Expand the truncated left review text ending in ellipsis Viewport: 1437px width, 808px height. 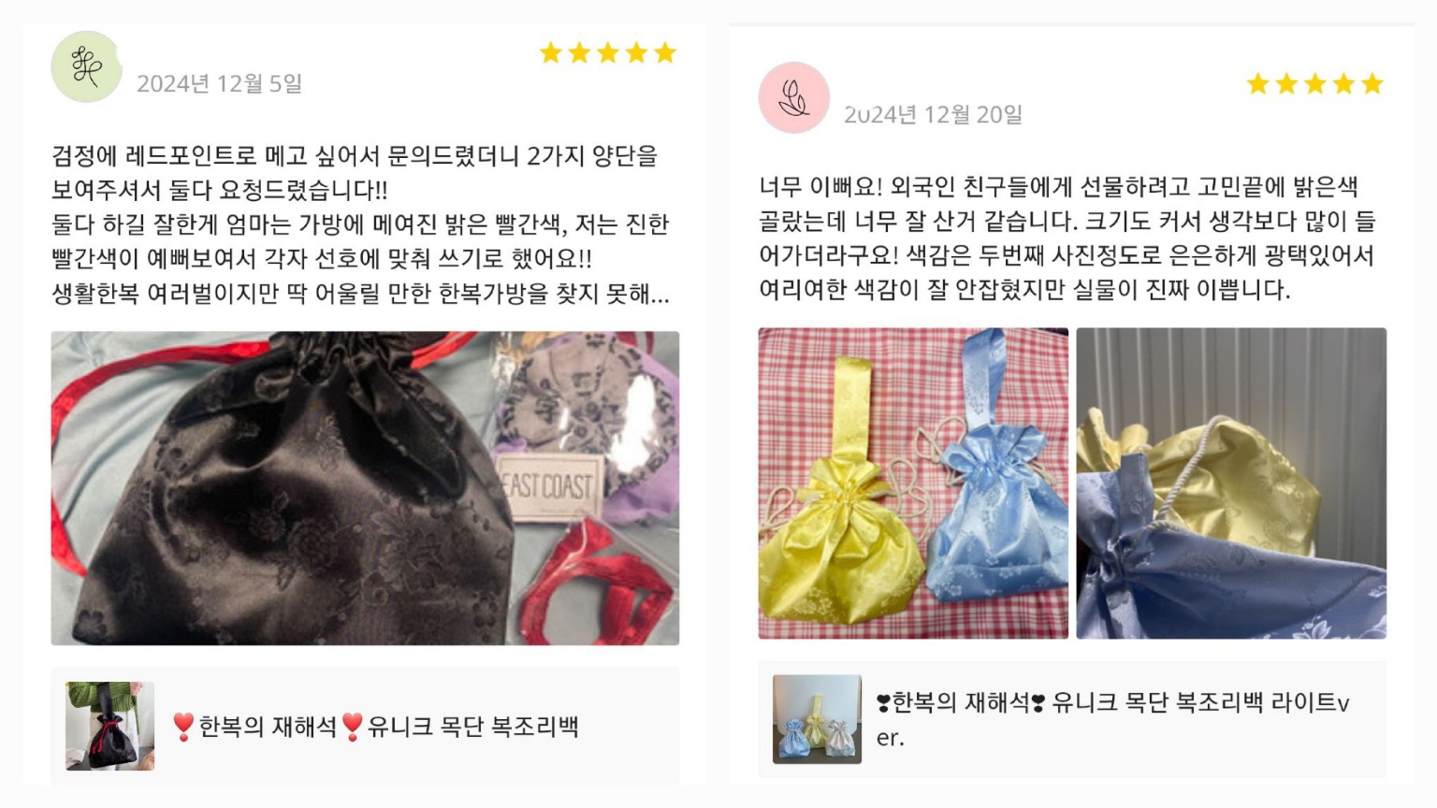360,295
